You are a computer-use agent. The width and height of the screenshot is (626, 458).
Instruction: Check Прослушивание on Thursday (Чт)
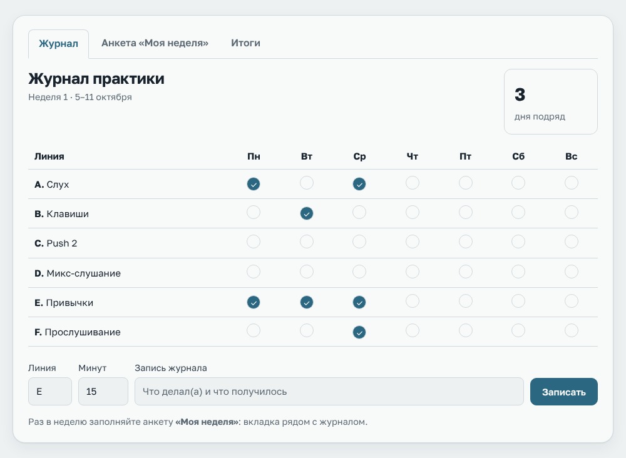(413, 331)
